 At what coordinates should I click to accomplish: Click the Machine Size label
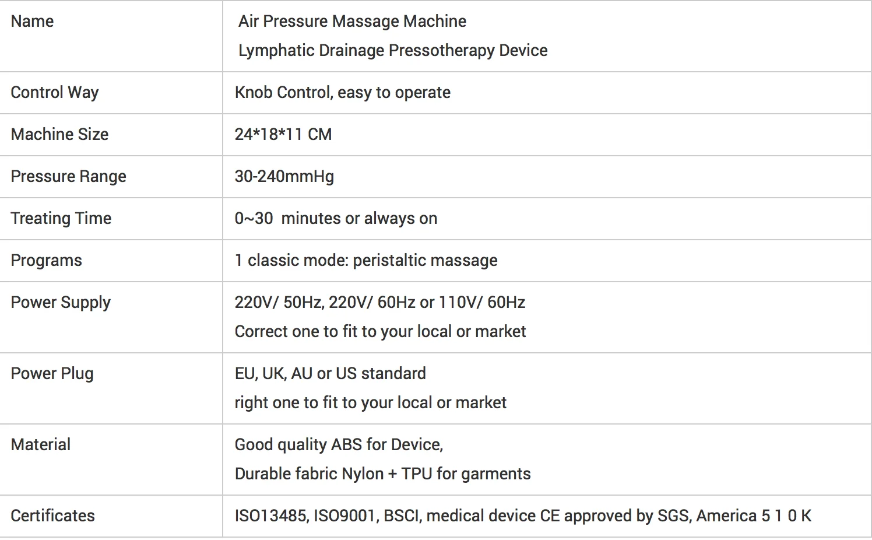[x=59, y=135]
